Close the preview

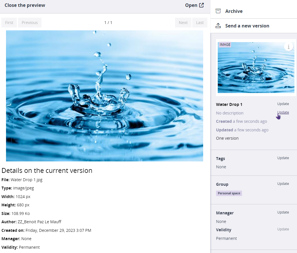click(25, 5)
